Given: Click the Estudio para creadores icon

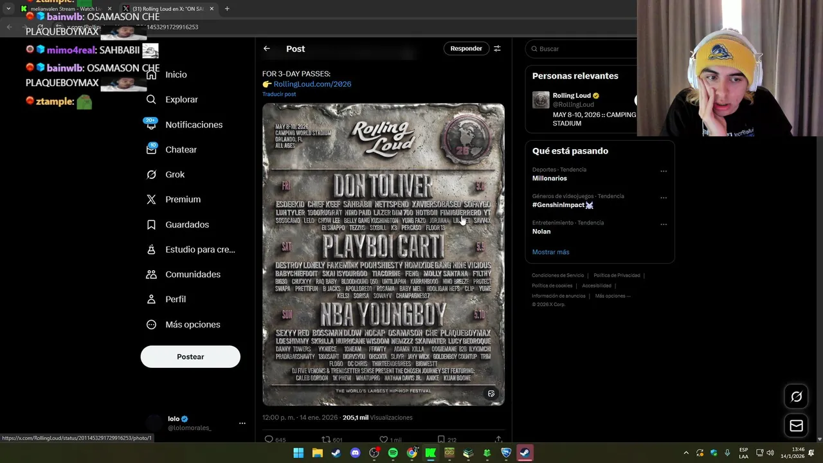Looking at the screenshot, I should 151,250.
